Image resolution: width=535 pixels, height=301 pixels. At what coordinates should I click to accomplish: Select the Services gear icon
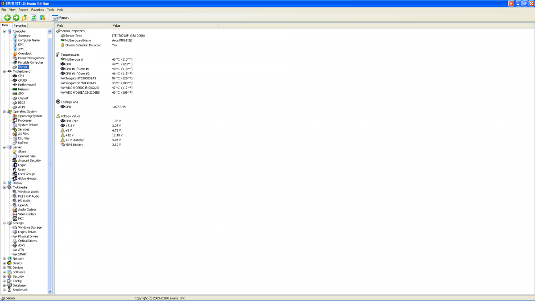click(15, 129)
